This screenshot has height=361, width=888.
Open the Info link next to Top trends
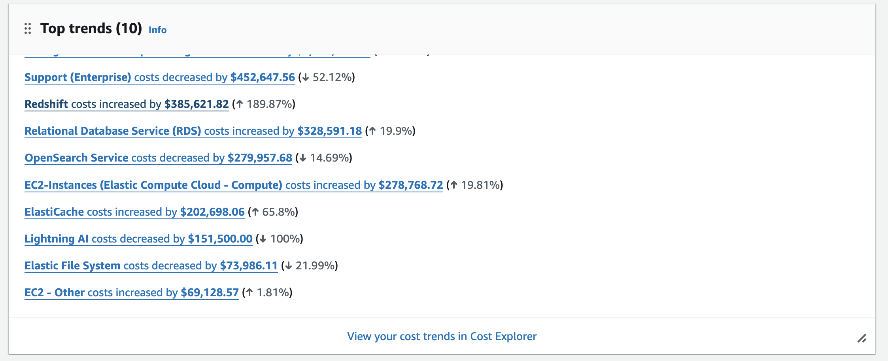(x=157, y=30)
